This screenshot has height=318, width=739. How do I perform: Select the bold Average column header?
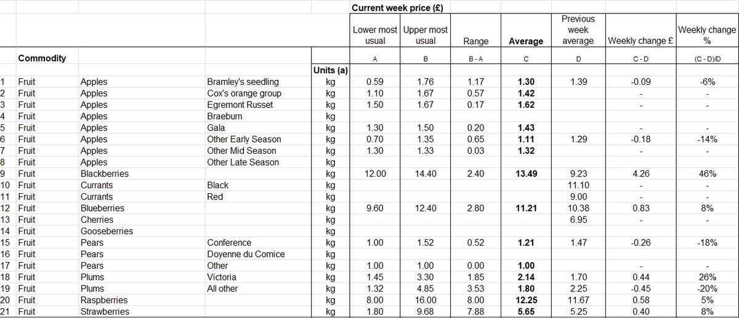pyautogui.click(x=526, y=41)
